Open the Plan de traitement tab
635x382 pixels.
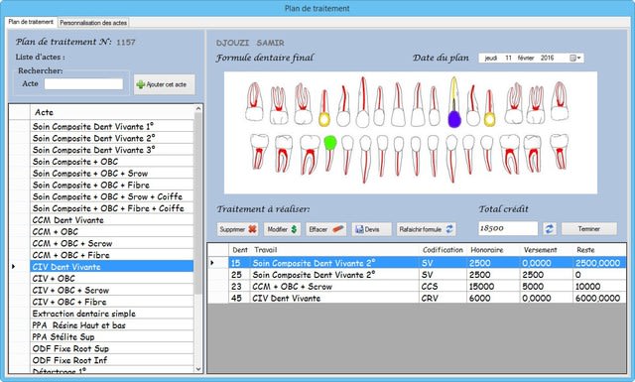coord(31,22)
